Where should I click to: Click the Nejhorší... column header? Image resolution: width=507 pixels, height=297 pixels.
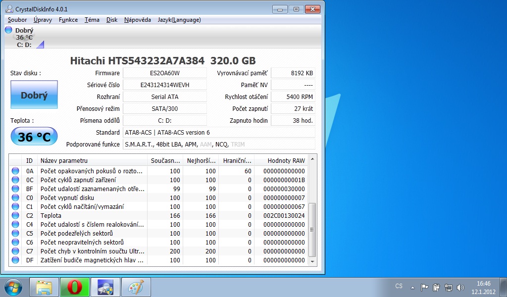pos(201,160)
